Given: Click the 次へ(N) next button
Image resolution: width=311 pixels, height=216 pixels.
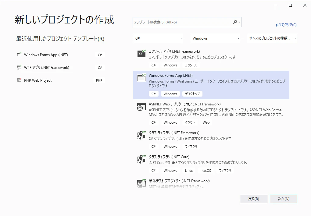Looking at the screenshot, I should point(284,199).
